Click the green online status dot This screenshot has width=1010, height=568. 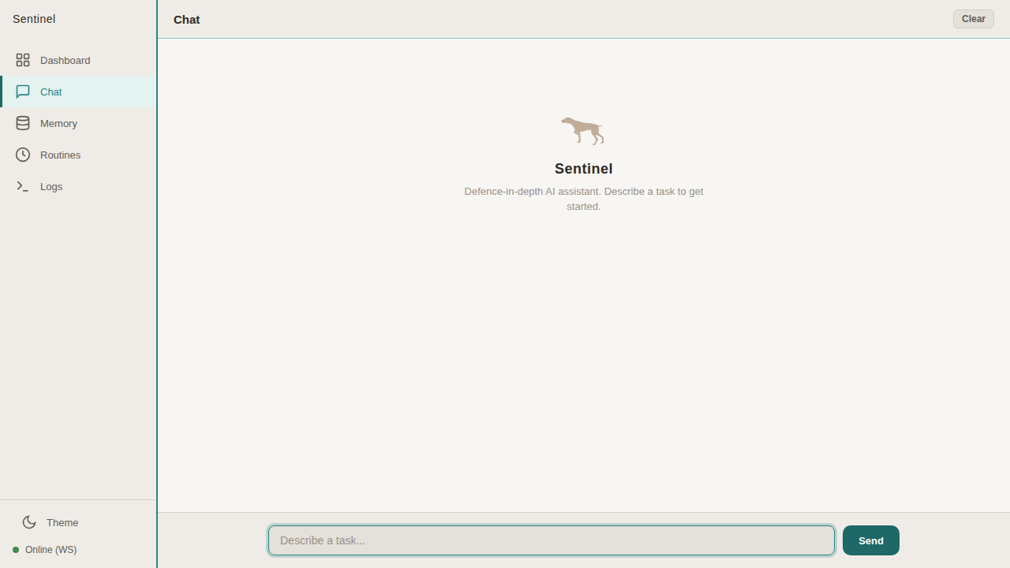point(17,550)
